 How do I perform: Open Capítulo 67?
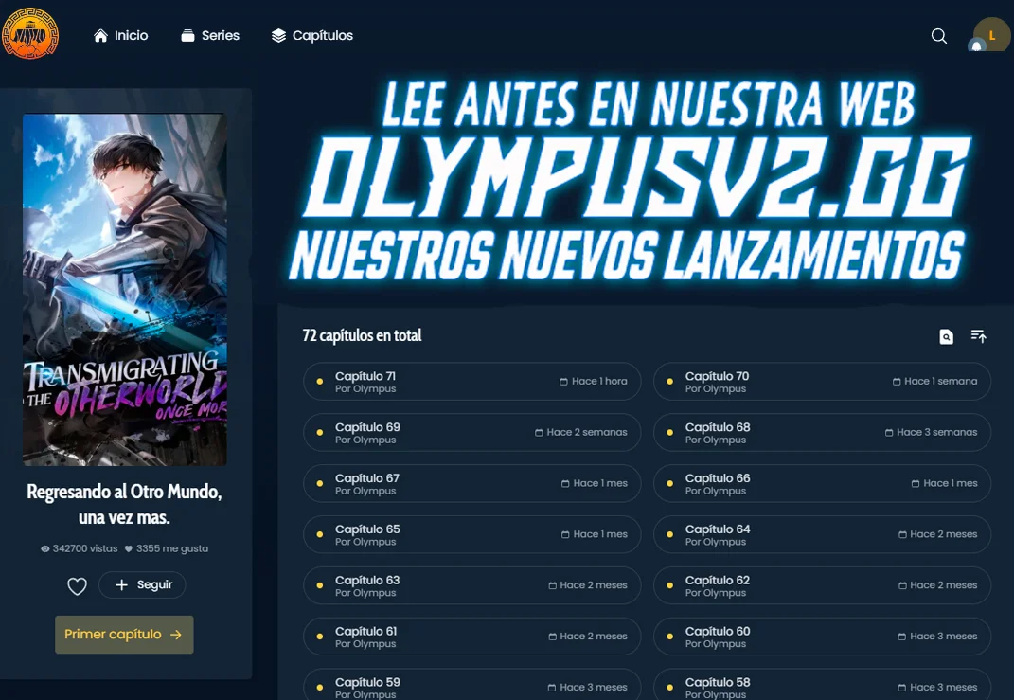coord(472,484)
